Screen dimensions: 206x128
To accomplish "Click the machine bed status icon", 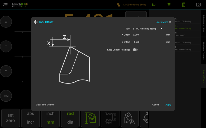I will [153, 5].
